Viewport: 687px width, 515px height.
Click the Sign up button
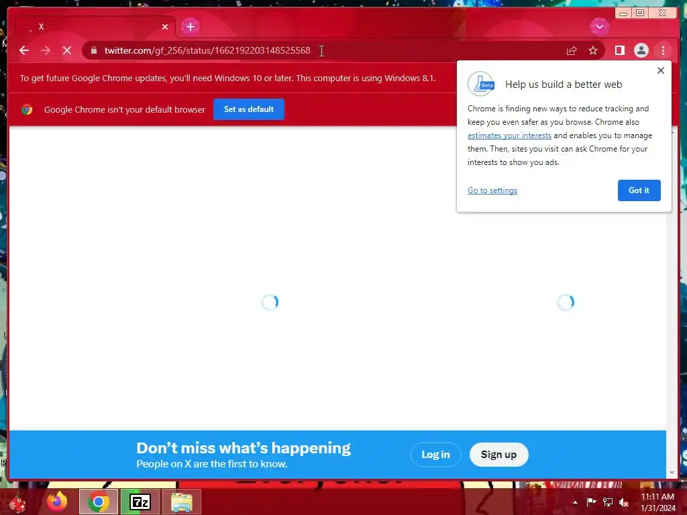click(498, 455)
